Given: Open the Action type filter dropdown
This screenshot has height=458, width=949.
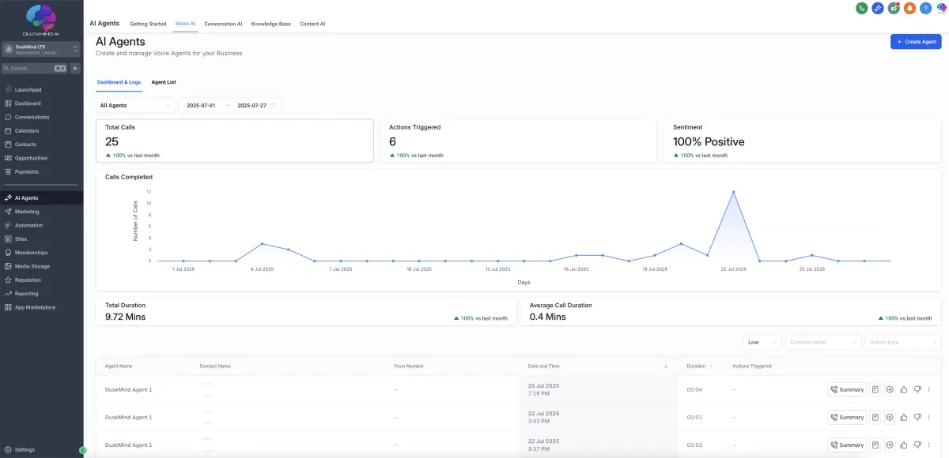Looking at the screenshot, I should click(x=902, y=342).
